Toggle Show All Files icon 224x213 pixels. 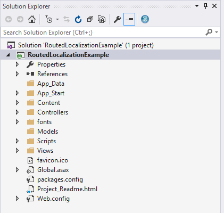(102, 19)
